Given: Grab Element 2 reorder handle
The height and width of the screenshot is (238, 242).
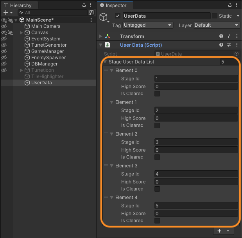Looking at the screenshot, I should pos(106,134).
